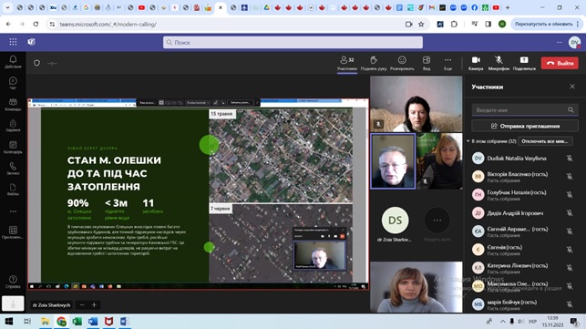The image size is (586, 329).
Task: Click the participant name search field
Action: (x=524, y=110)
